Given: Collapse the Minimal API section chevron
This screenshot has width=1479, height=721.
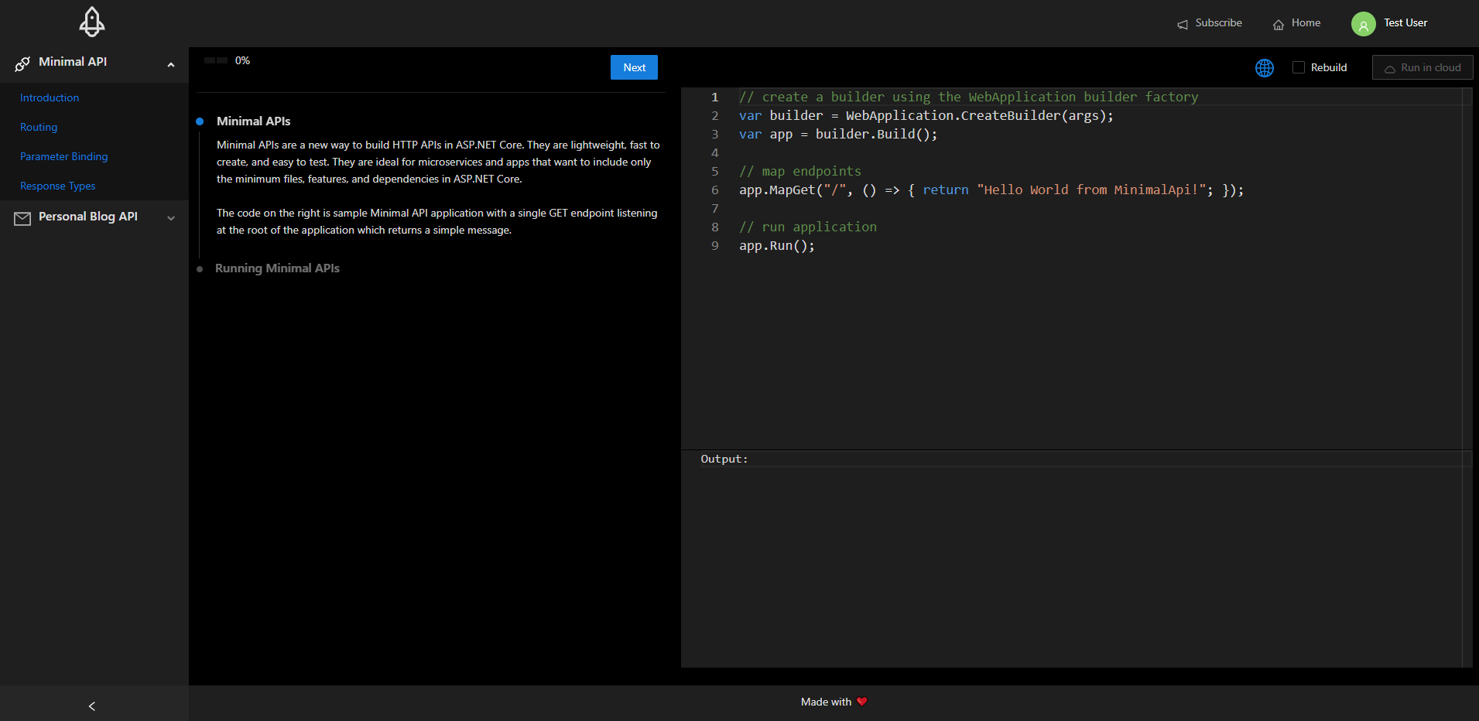Looking at the screenshot, I should [171, 65].
